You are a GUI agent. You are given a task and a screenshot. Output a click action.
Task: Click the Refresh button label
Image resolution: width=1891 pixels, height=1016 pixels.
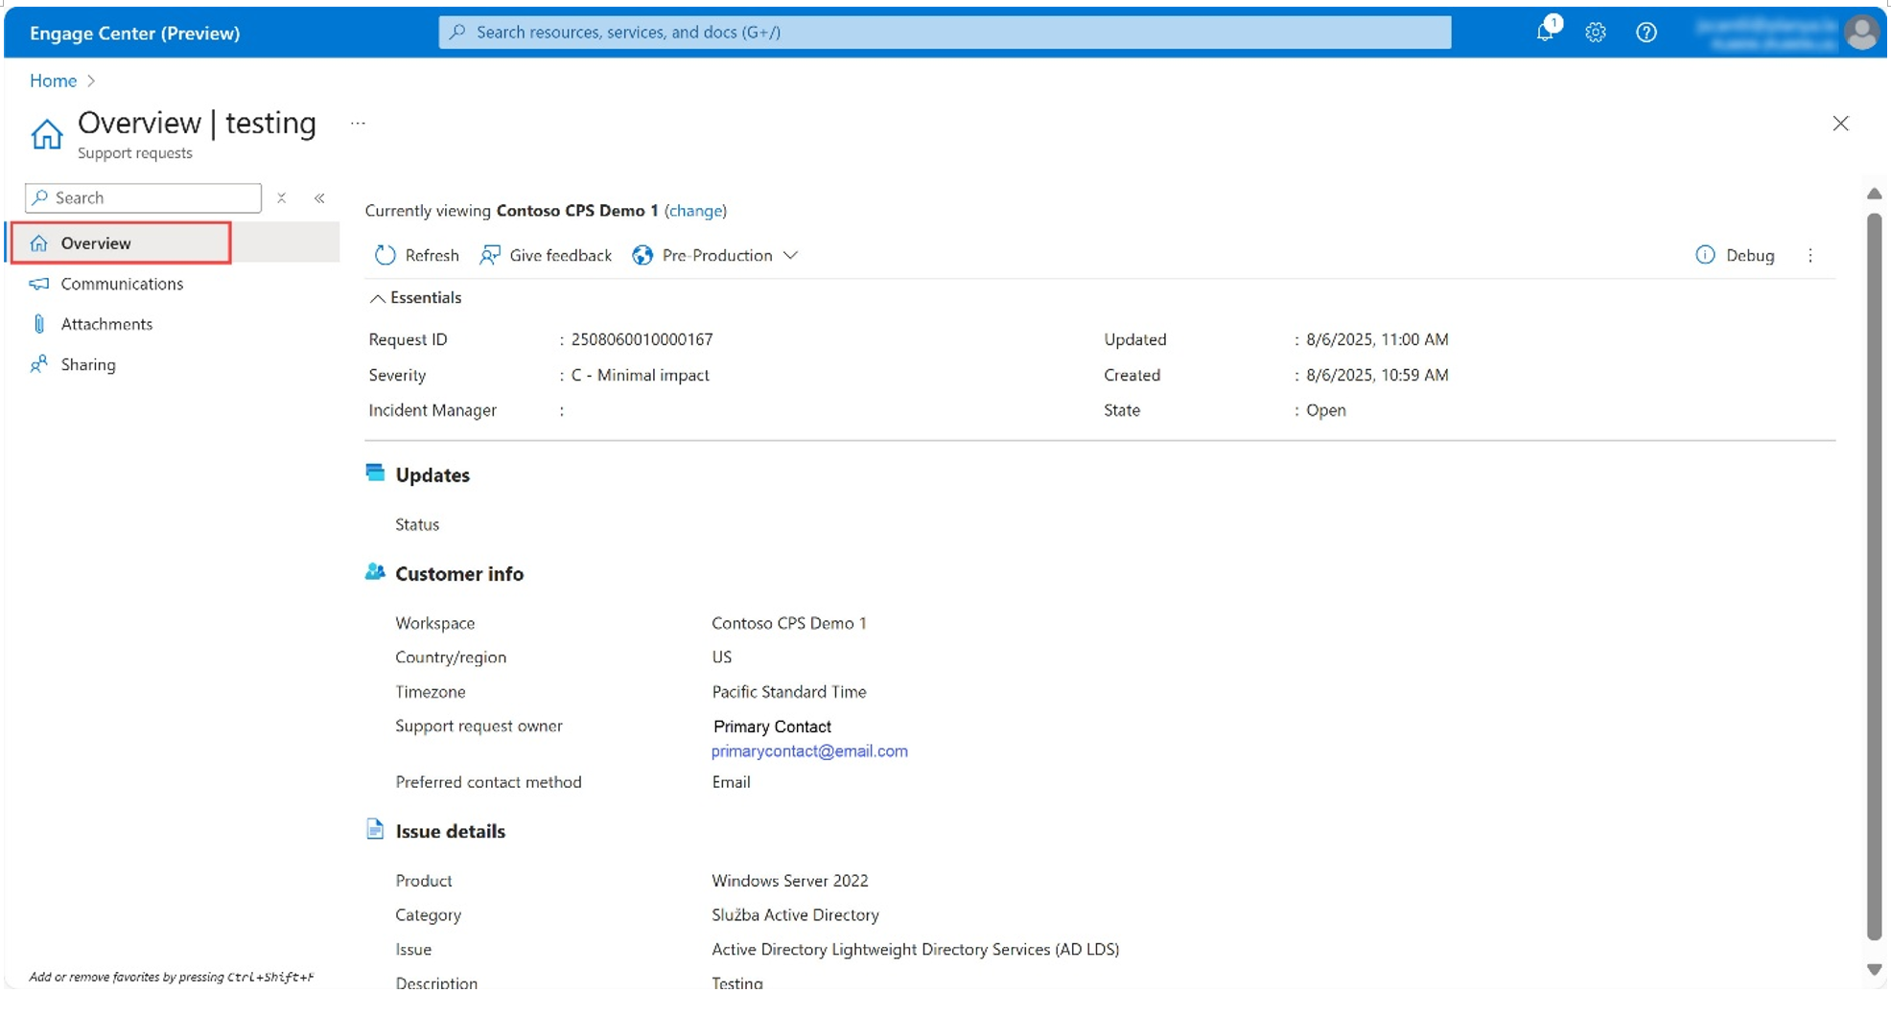coord(432,255)
